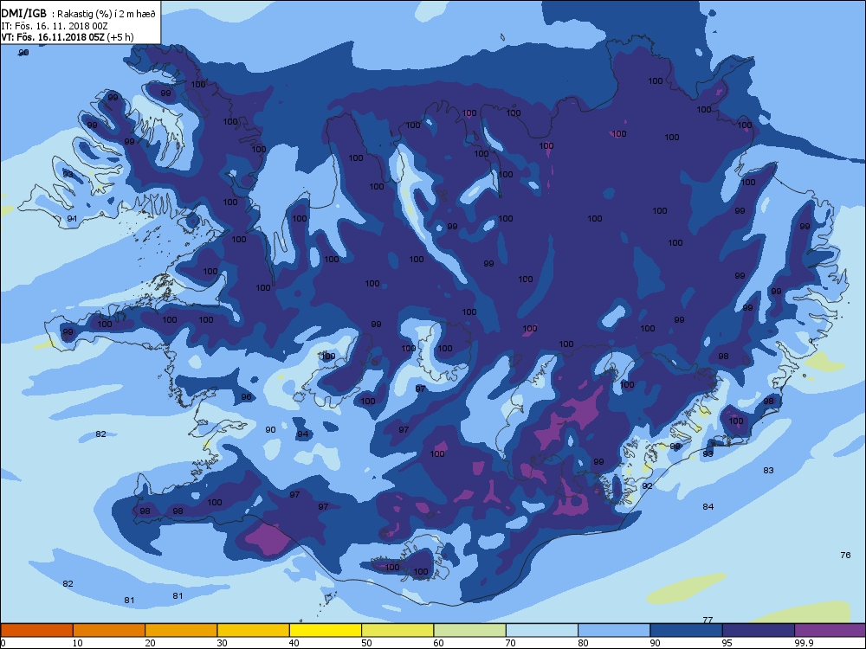The image size is (866, 649).
Task: Select the dark blue 90–95 legend swatch
Action: [687, 630]
